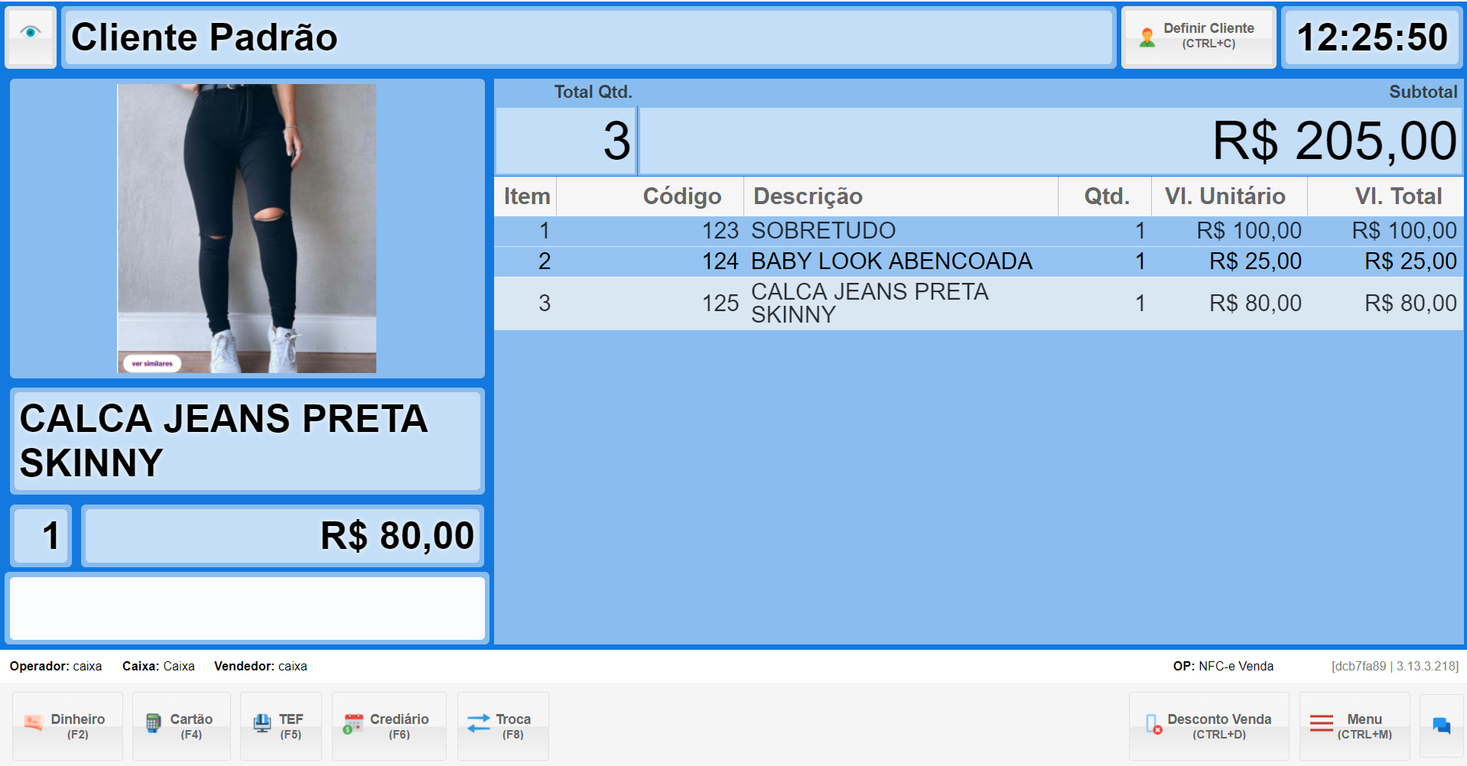This screenshot has height=766, width=1467.
Task: Click the jeans product image thumbnail
Action: 246,229
